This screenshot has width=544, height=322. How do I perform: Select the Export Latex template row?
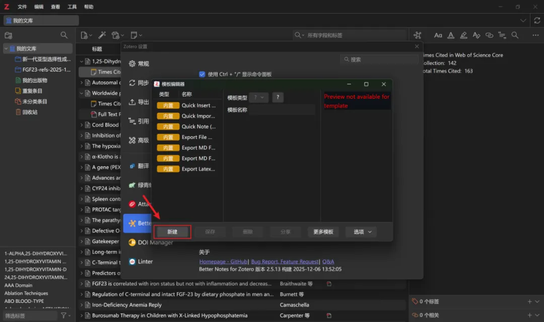click(187, 169)
